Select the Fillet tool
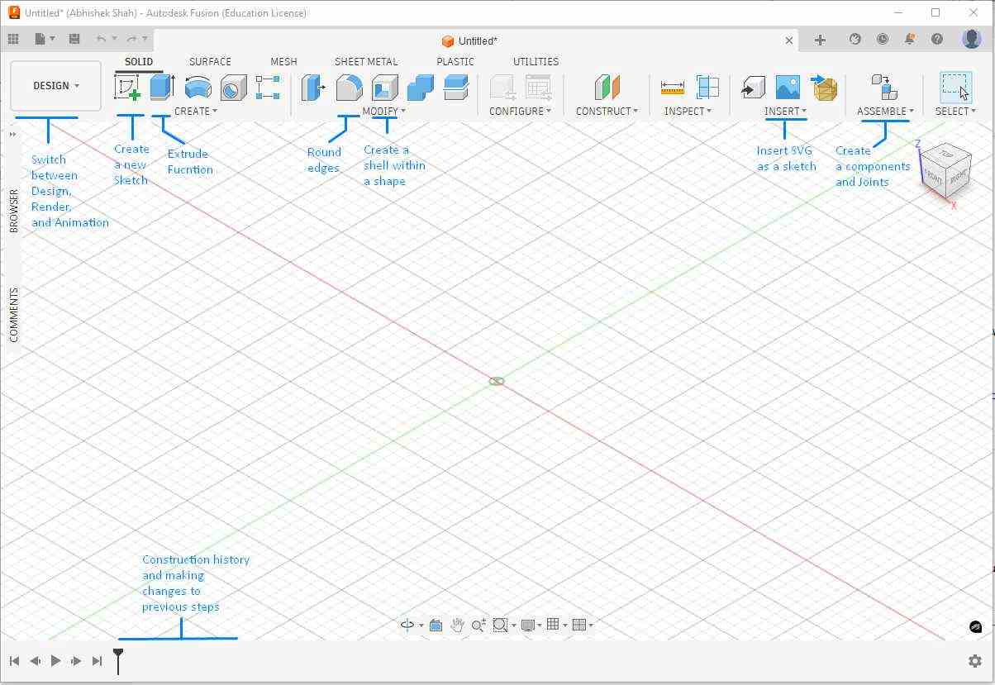 point(349,87)
